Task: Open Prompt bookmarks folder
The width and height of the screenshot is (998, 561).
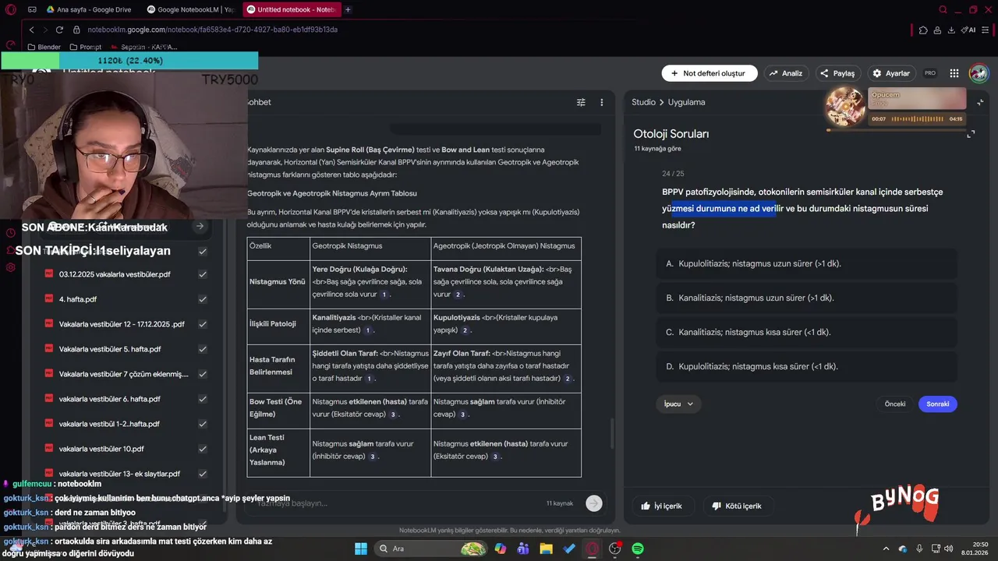Action: click(85, 47)
